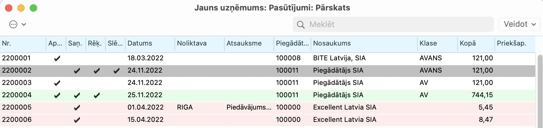543x128 pixels.
Task: Expand the chevron beside the ellipsis icon
Action: 24,24
